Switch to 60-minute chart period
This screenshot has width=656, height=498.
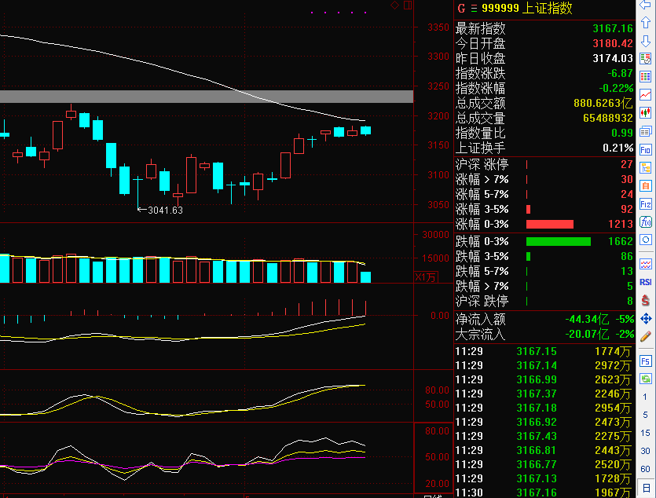(x=646, y=469)
